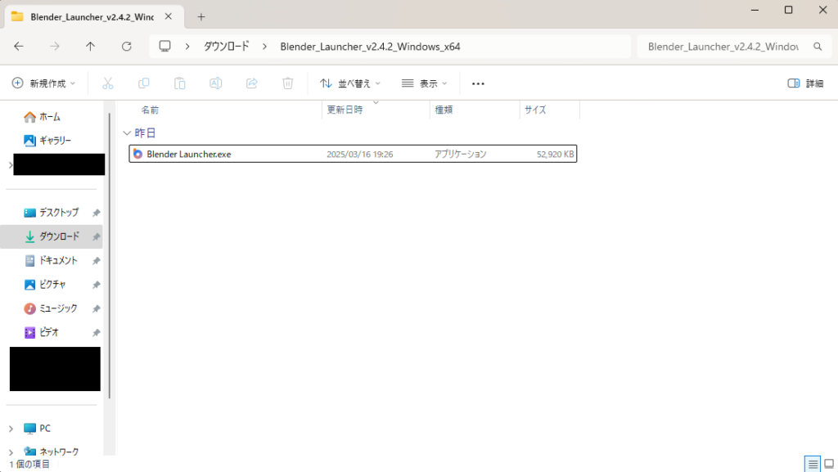Expand the ネットワーク tree node
838x472 pixels.
coord(11,452)
